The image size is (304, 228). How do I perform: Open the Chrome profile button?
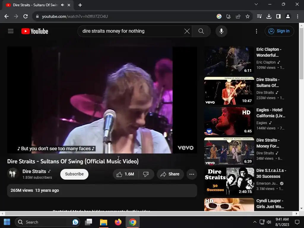point(288,17)
